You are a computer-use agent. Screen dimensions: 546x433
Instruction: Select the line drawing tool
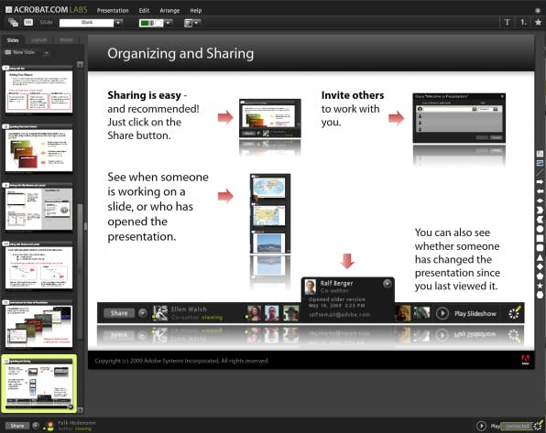click(x=541, y=172)
